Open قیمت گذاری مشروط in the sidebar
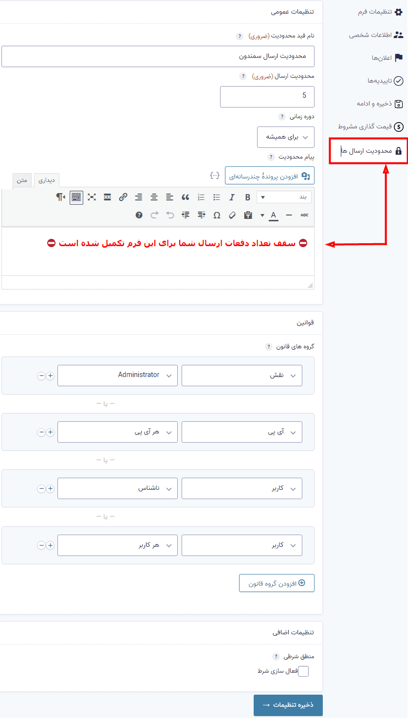 tap(371, 126)
